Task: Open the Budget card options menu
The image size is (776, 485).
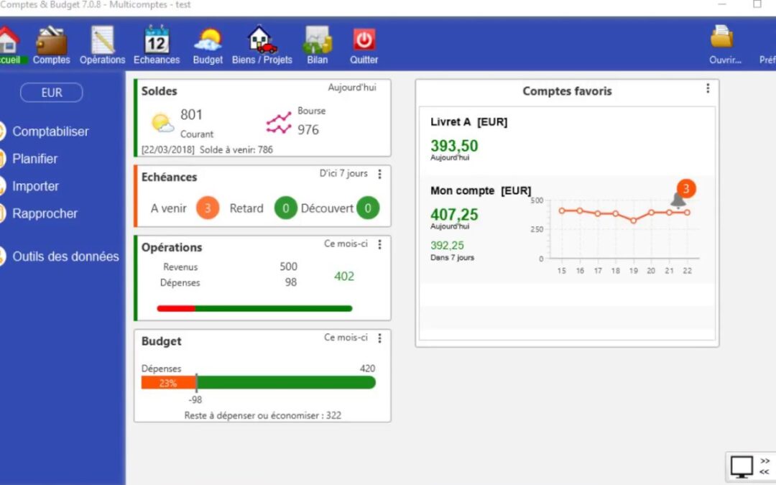Action: (x=379, y=338)
